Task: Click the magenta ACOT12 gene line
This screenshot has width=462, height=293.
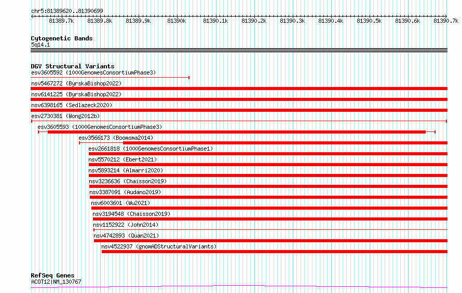Action: [x=239, y=287]
